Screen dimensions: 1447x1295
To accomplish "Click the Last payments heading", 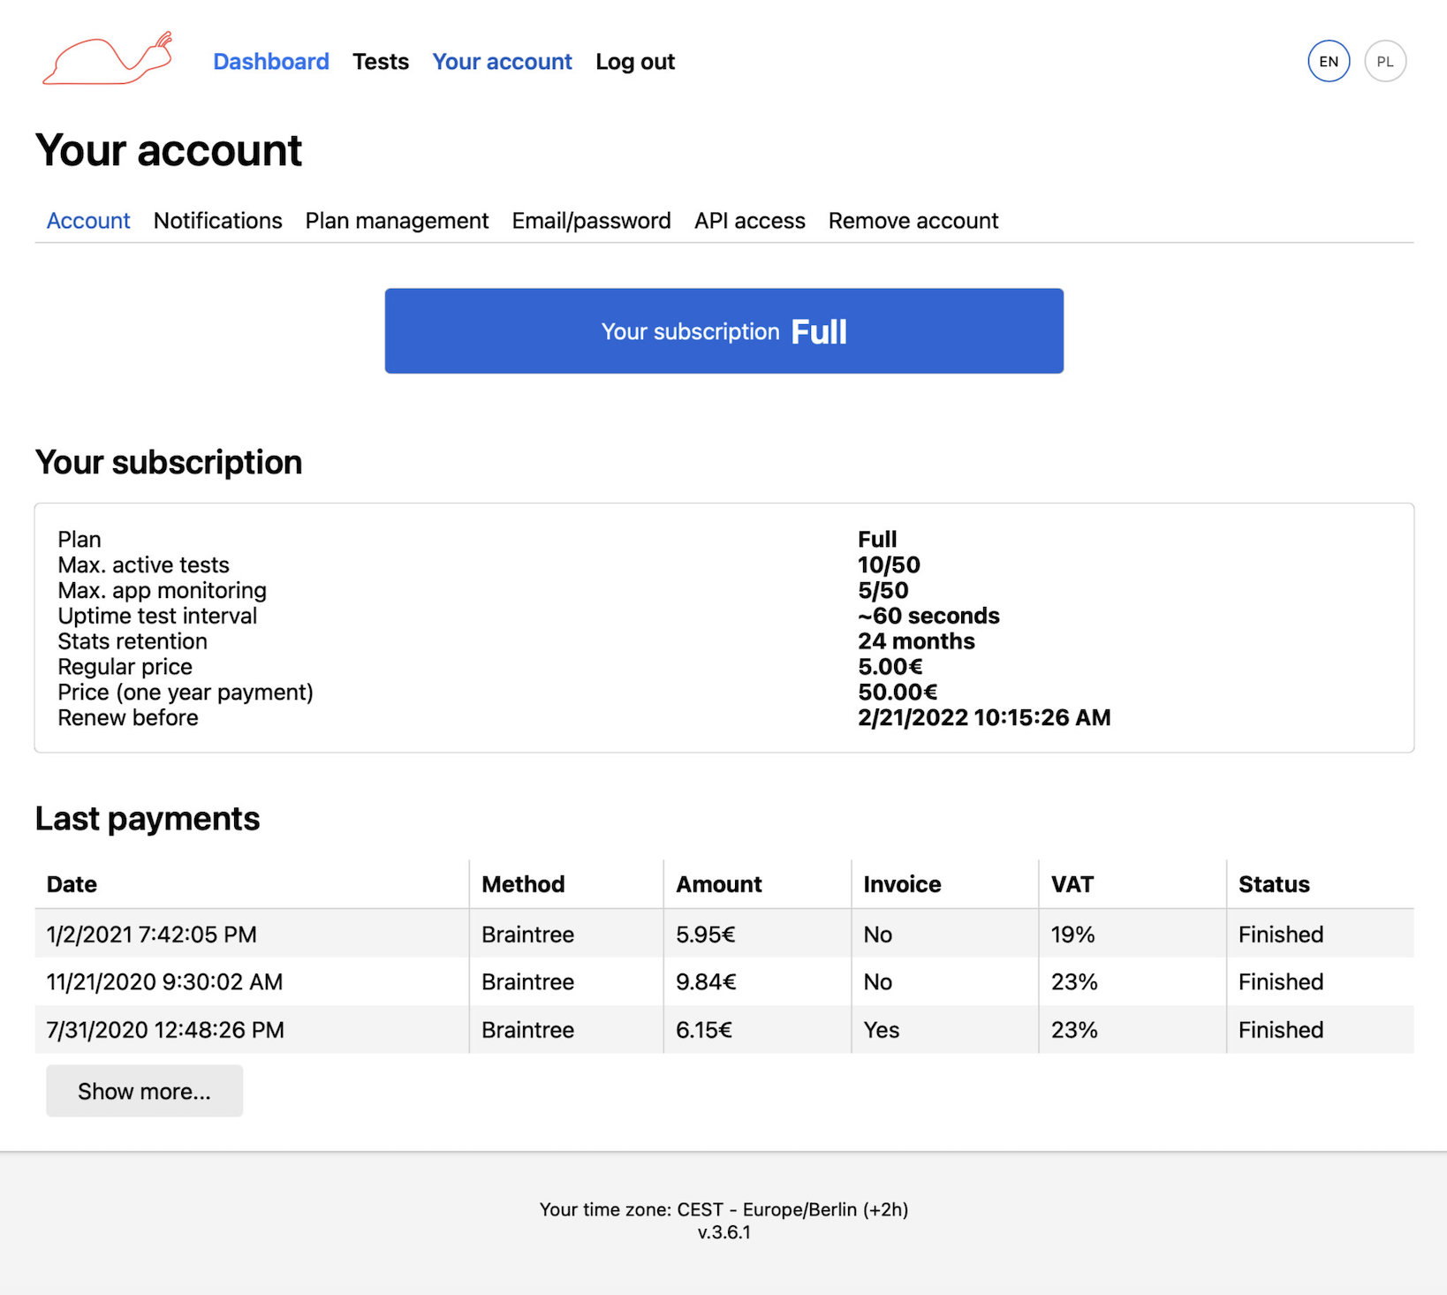I will coord(148,818).
